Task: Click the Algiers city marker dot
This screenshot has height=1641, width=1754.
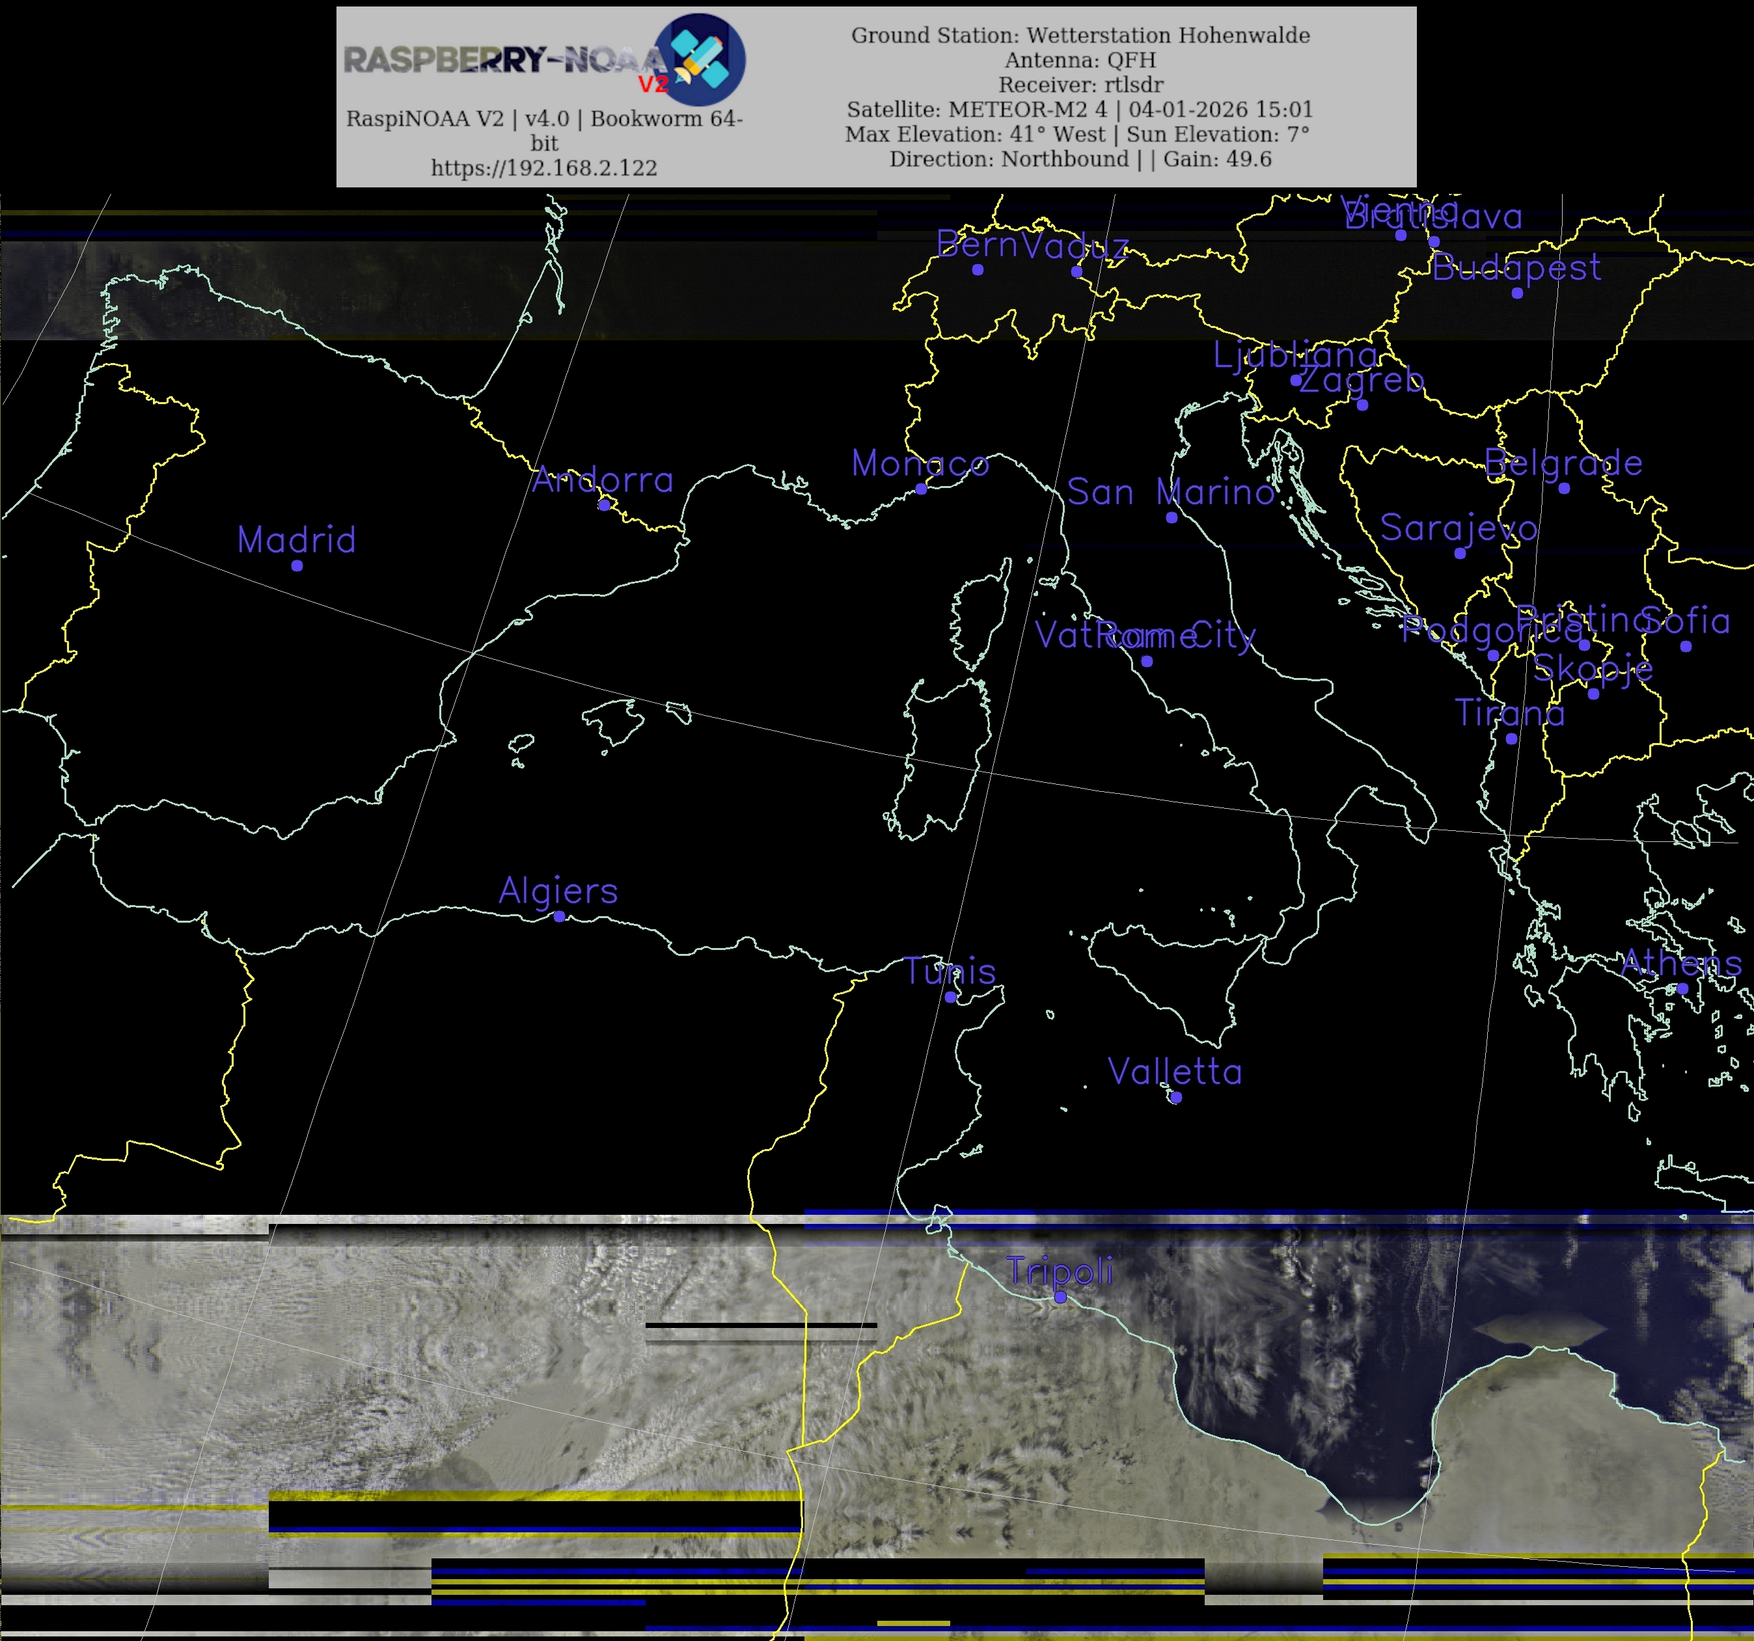Action: 559,917
